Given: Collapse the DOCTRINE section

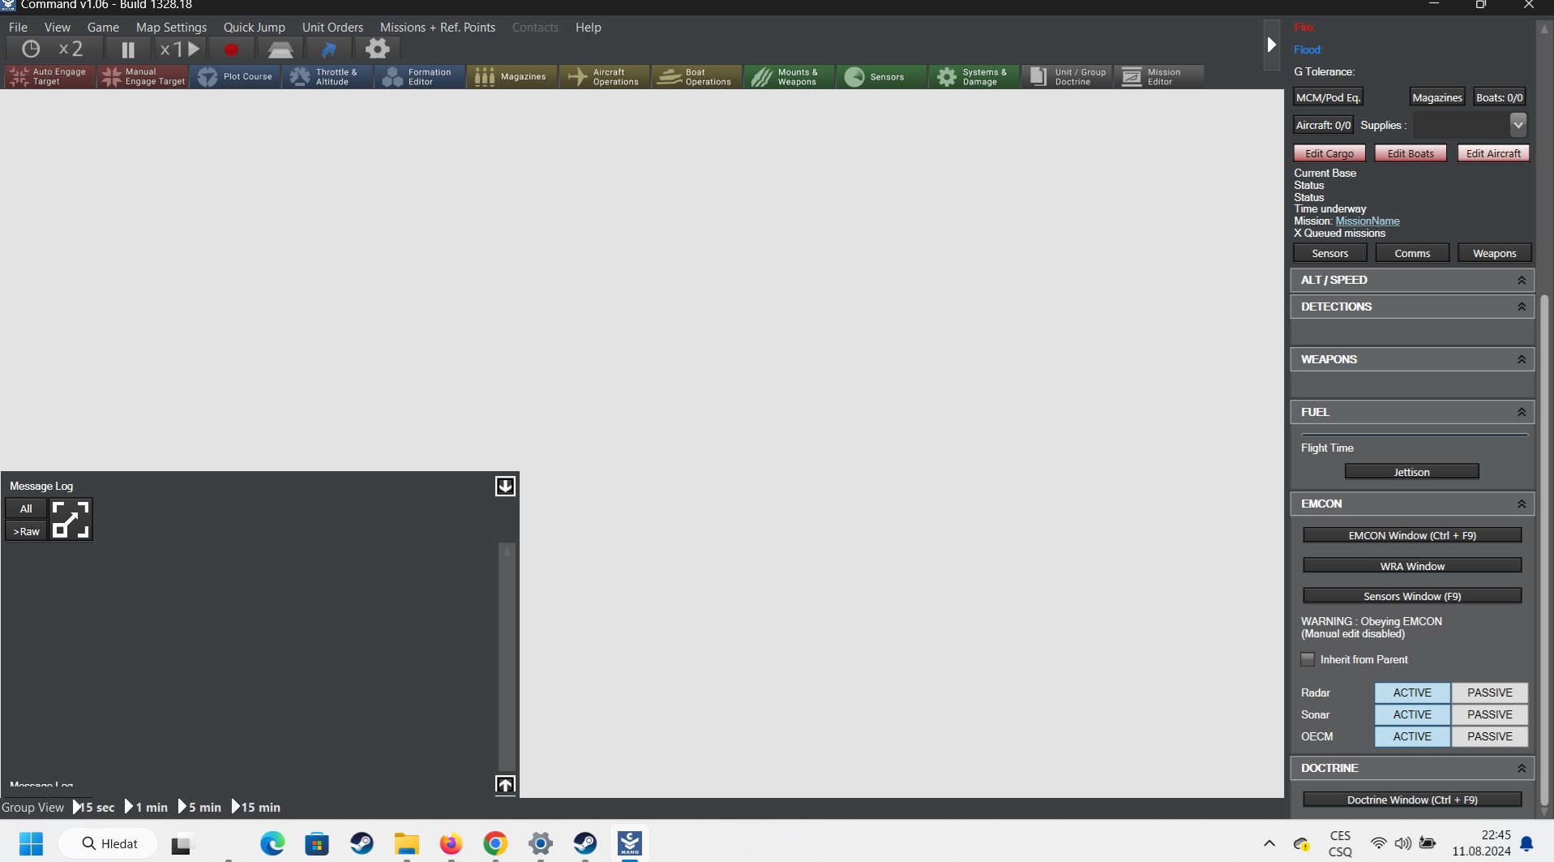Looking at the screenshot, I should (x=1522, y=769).
